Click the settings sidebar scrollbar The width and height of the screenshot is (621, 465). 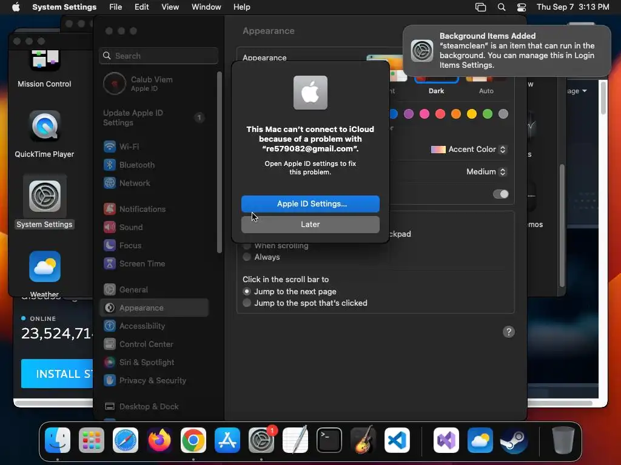point(220,162)
